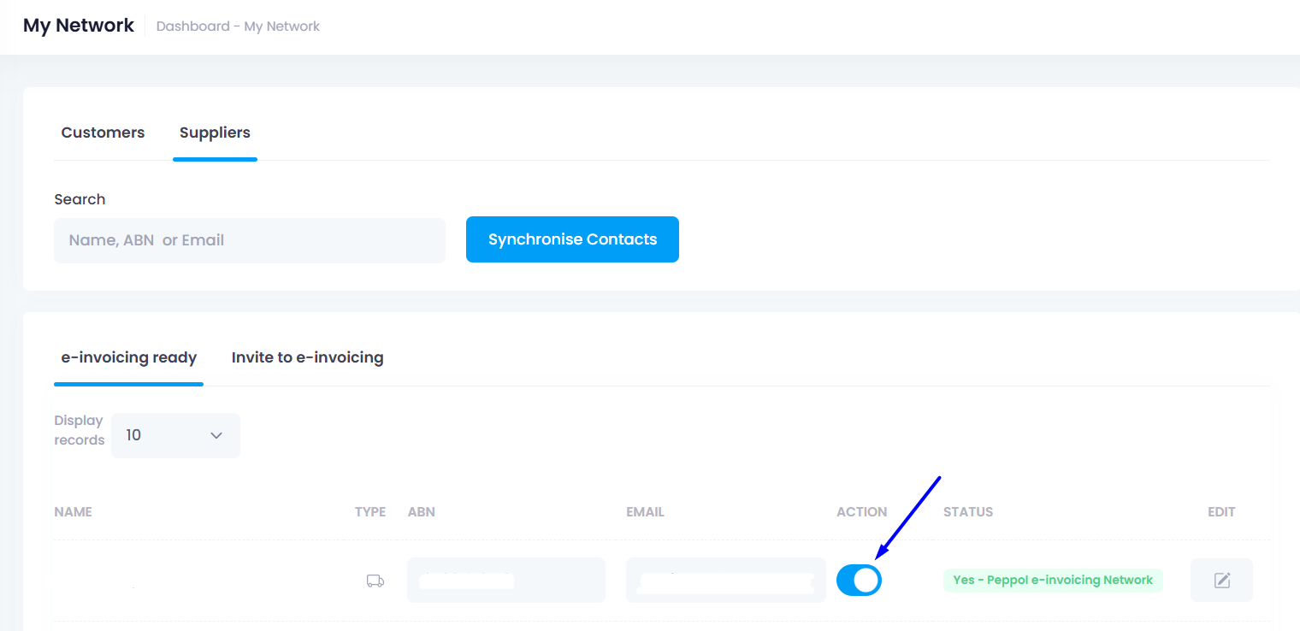The width and height of the screenshot is (1300, 631).
Task: Click the TYPE column header
Action: click(369, 512)
